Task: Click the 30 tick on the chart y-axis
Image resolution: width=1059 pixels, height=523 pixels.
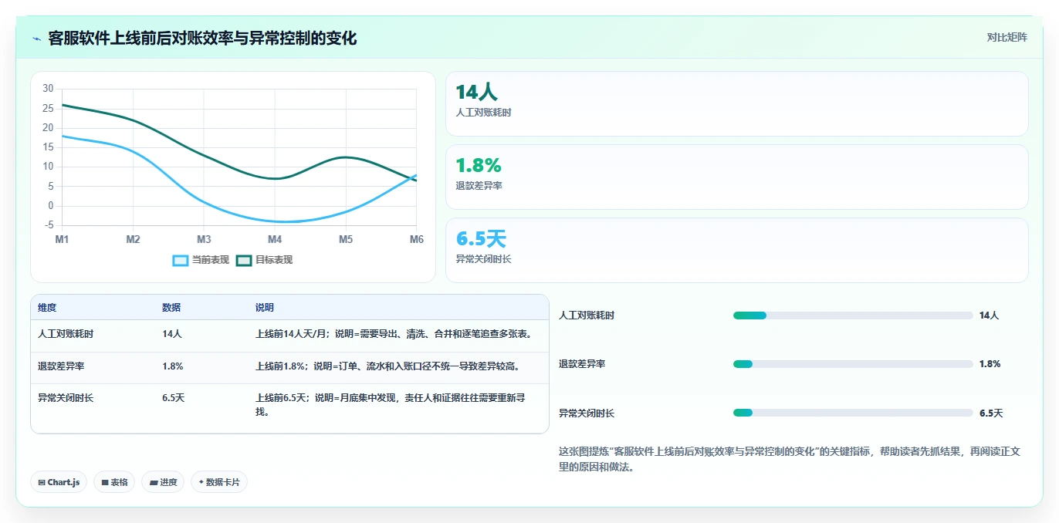Action: (48, 89)
